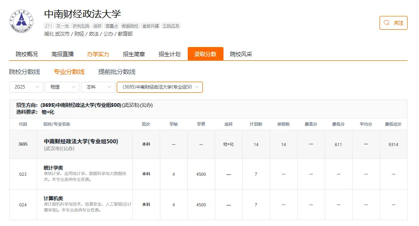The image size is (419, 226).
Task: Open the 院校风采 tab
Action: pos(241,54)
